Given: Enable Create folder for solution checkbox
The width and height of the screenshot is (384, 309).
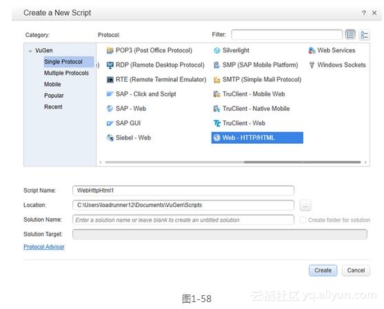Looking at the screenshot, I should (303, 220).
